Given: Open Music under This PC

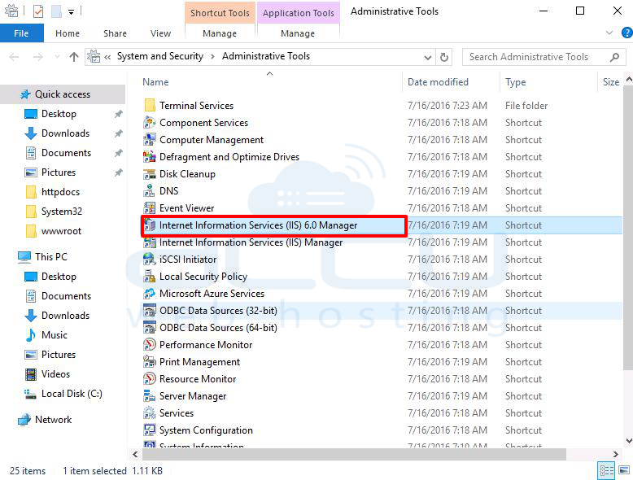Looking at the screenshot, I should tap(54, 335).
